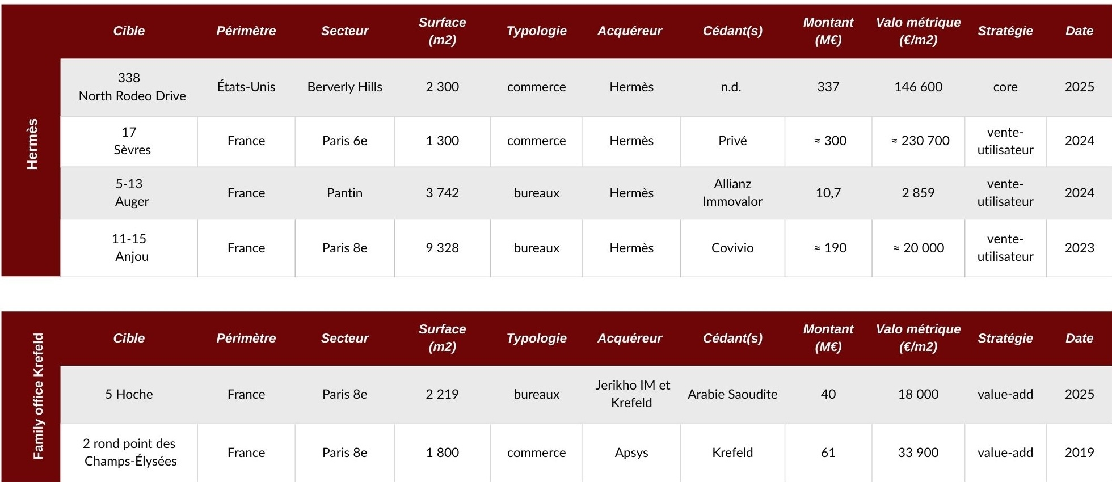
Task: Select the "Berverly Hills" sector cell
Action: point(344,87)
